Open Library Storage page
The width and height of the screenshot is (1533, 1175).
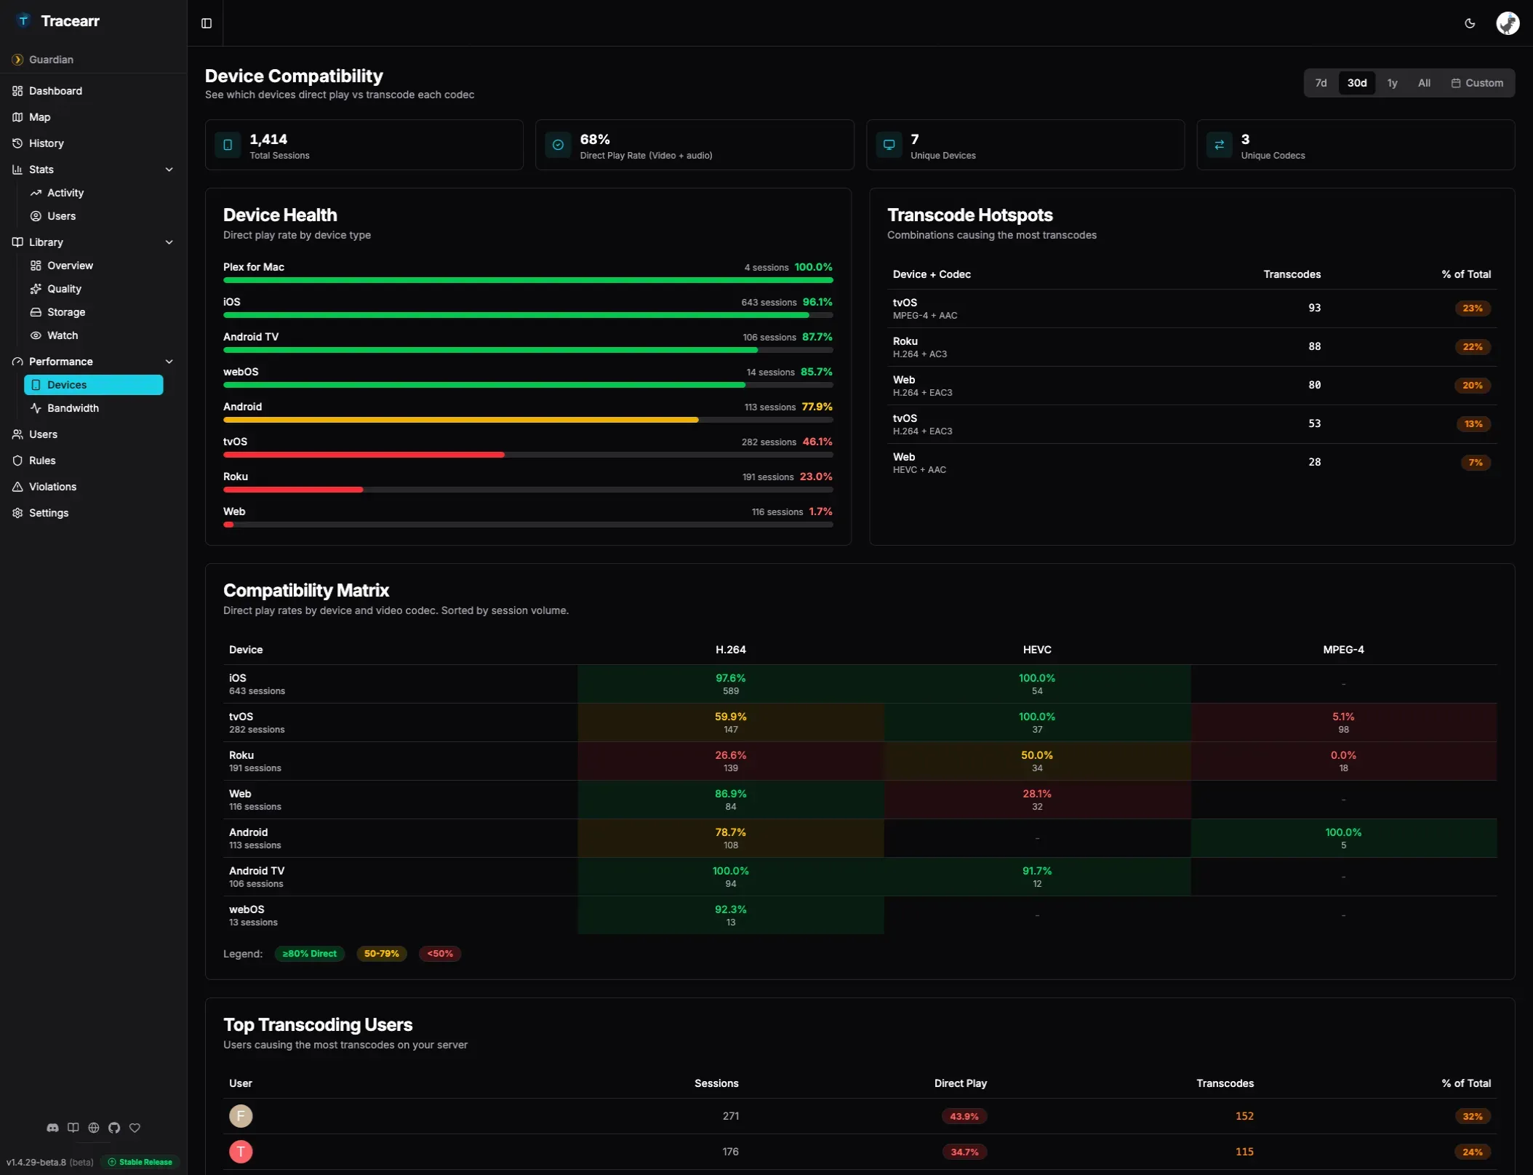point(93,312)
